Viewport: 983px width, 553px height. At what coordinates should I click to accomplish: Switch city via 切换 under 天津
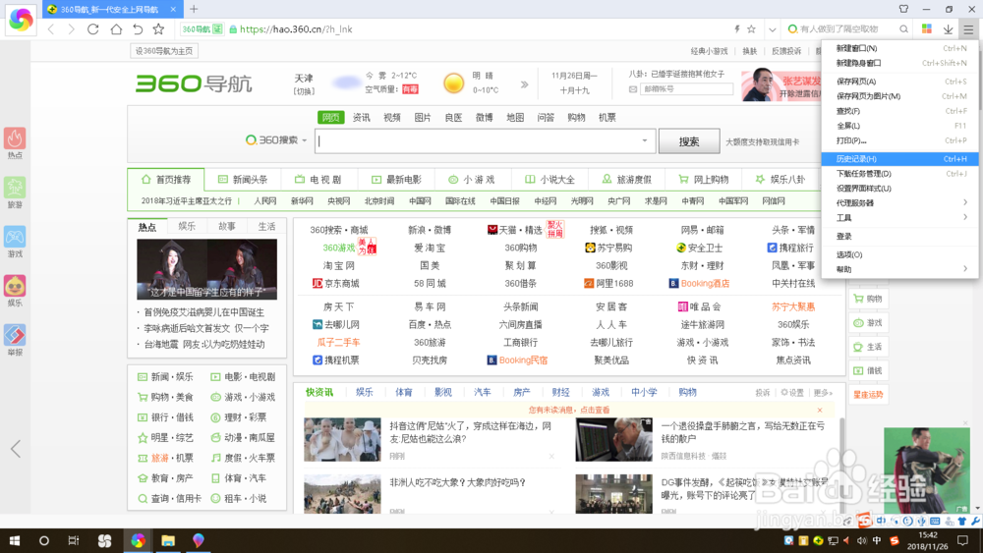(304, 91)
